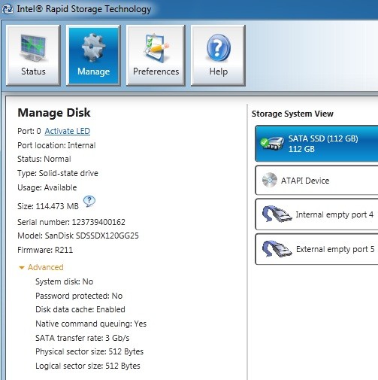Click the Activate LED link
Image resolution: width=378 pixels, height=380 pixels.
tap(68, 131)
